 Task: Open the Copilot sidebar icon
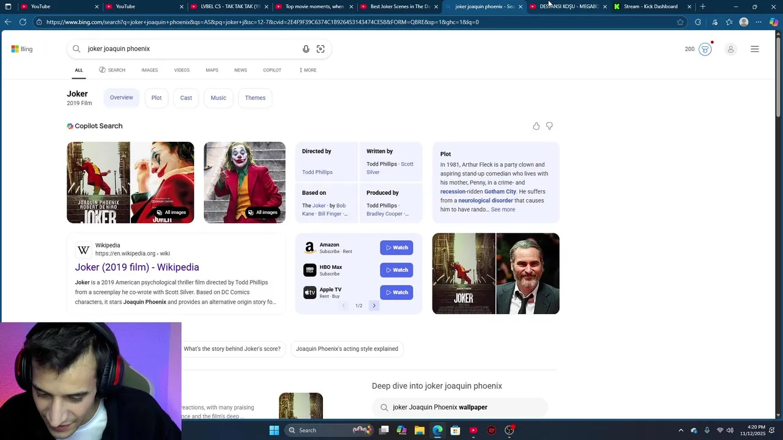click(774, 22)
